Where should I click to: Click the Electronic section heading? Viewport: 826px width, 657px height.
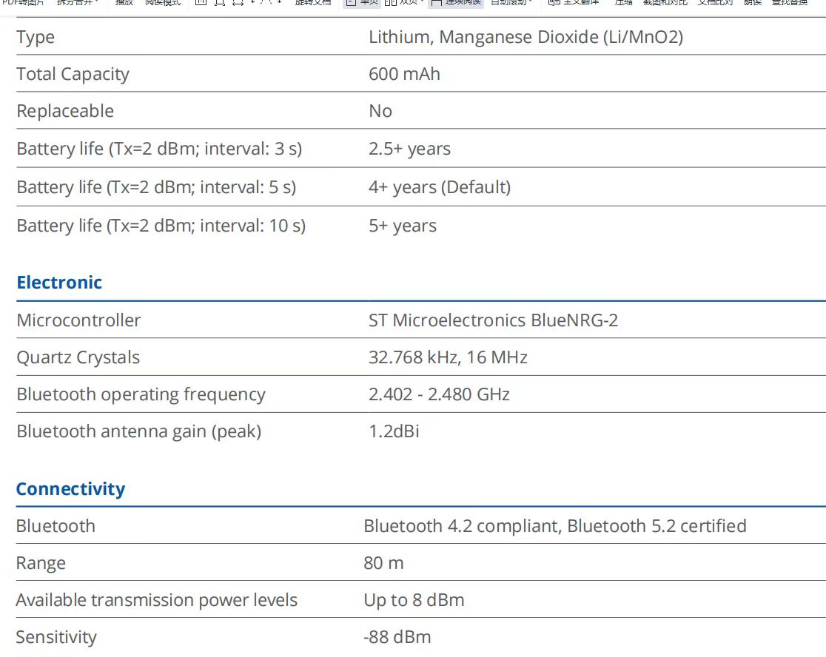point(59,283)
